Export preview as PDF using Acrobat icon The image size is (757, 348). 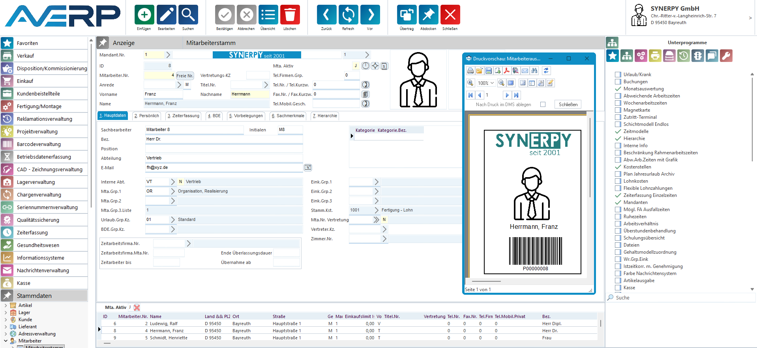507,71
